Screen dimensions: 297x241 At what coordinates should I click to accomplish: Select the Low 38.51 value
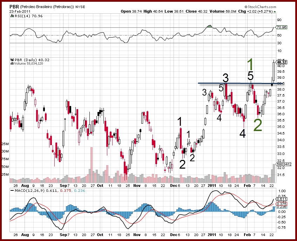174,11
